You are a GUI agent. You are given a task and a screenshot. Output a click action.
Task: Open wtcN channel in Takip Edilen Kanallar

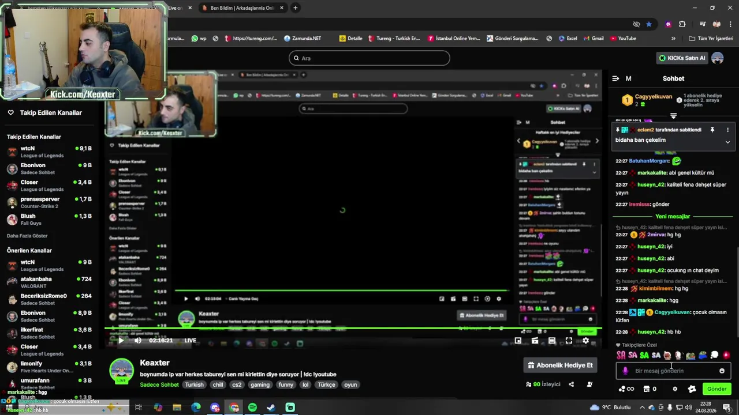pos(49,152)
